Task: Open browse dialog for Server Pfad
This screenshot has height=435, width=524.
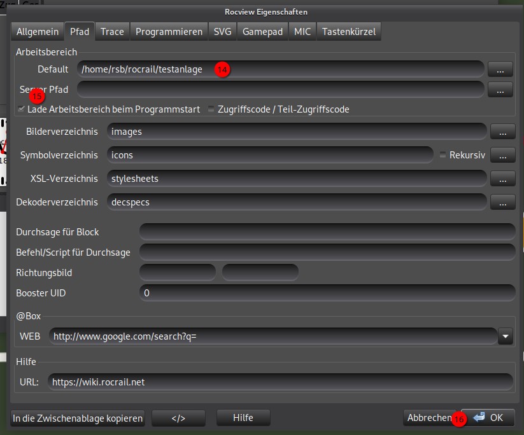Action: click(x=500, y=90)
